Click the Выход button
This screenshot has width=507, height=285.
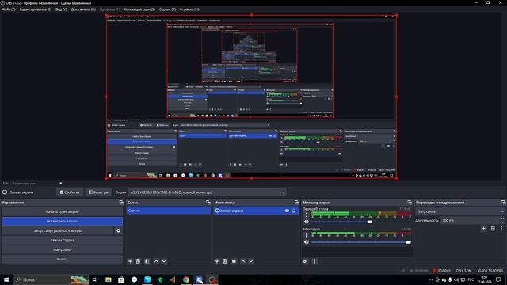pos(62,259)
